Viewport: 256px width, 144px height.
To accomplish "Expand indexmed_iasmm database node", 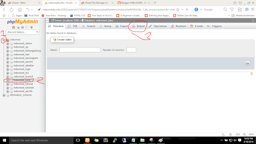I will click(x=8, y=62).
